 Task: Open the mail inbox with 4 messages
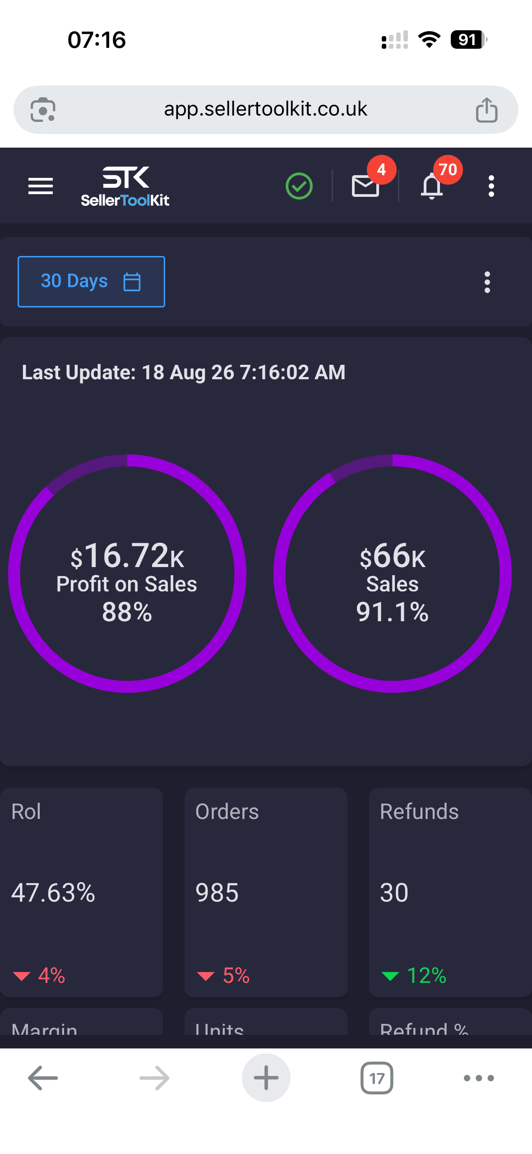365,186
